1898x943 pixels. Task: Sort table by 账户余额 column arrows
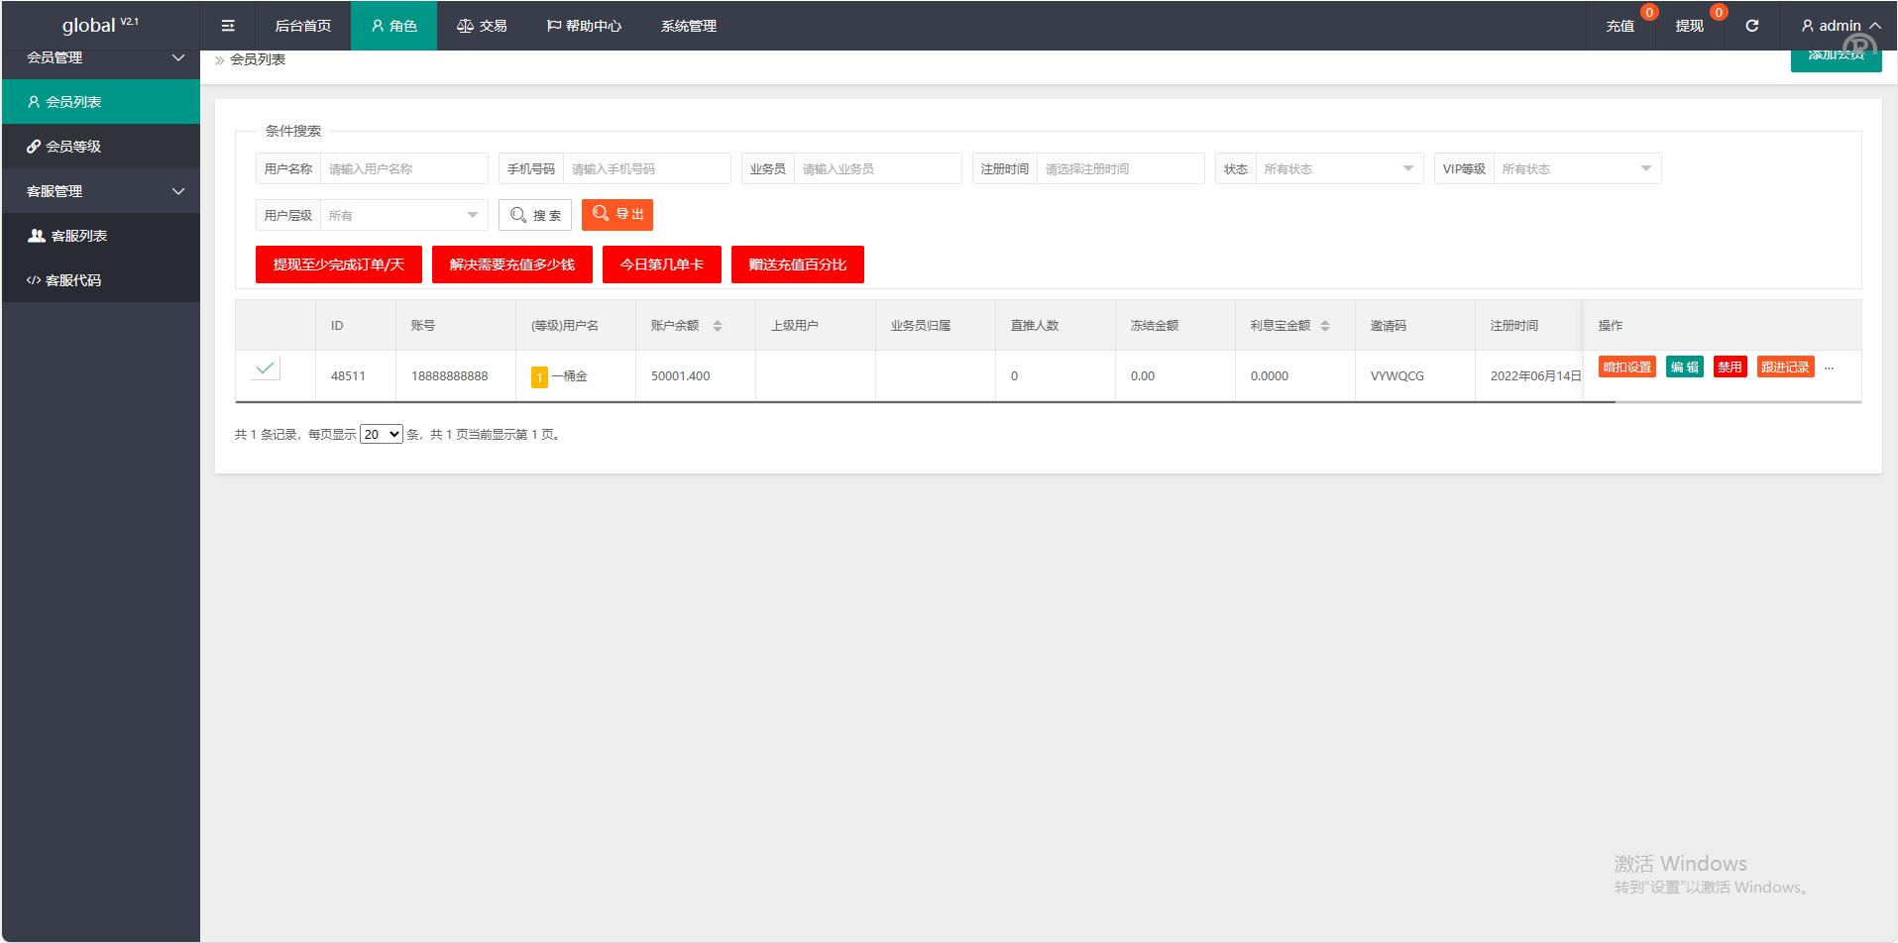(718, 326)
